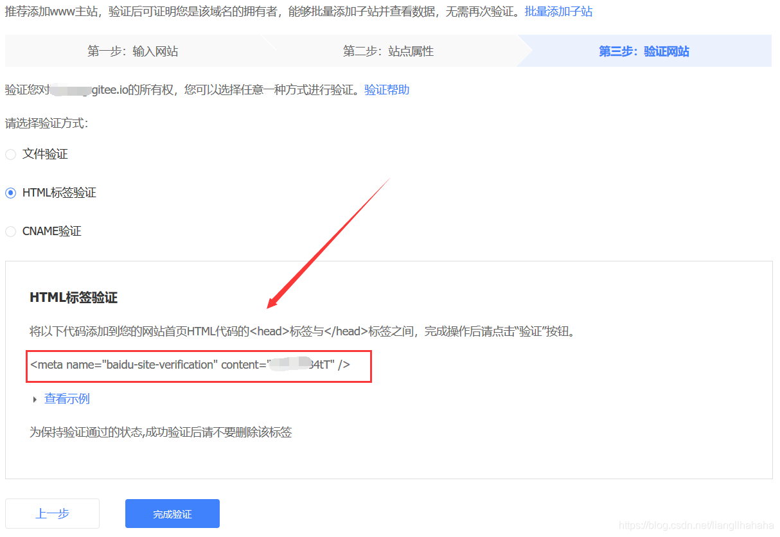This screenshot has width=780, height=537.
Task: Click the gitee.io ownership verification sentence
Action: click(182, 90)
